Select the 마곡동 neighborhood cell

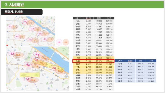(x=120, y=69)
